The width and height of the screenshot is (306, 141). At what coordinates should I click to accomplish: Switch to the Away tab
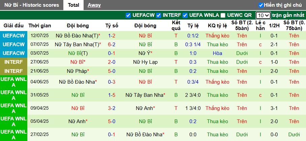[x=94, y=5]
